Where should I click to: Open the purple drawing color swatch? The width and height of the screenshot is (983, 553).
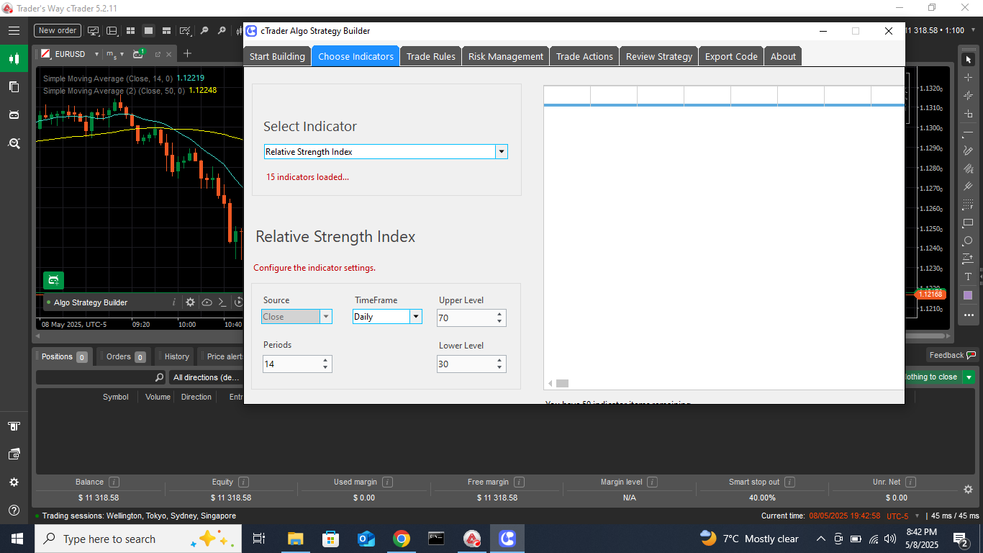point(968,295)
